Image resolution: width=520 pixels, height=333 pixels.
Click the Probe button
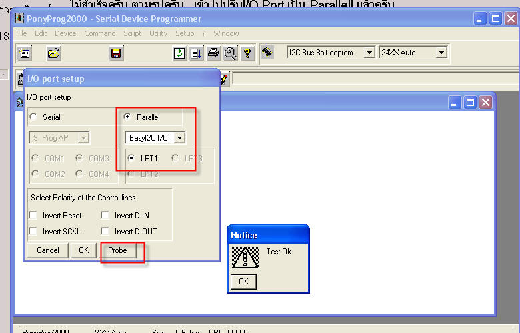pyautogui.click(x=118, y=250)
